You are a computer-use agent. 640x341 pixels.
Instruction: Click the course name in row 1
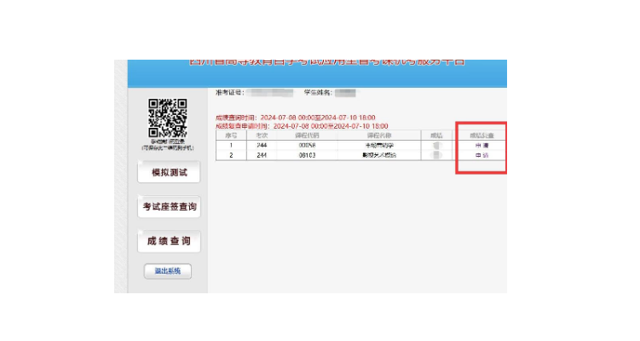tap(379, 146)
